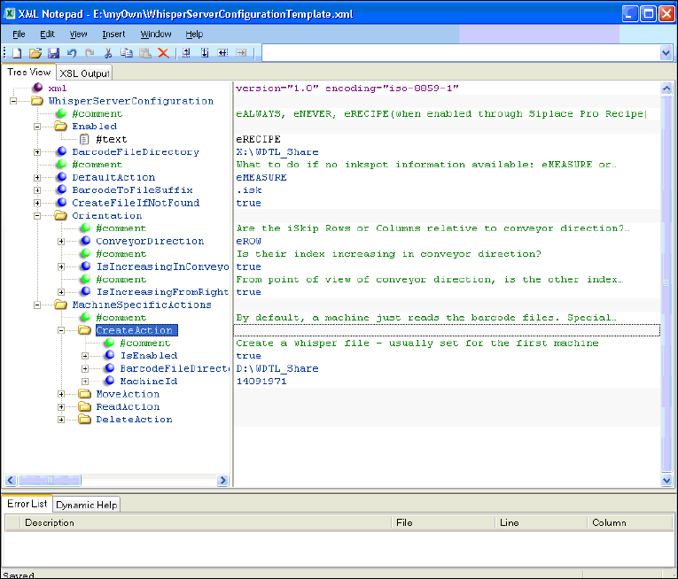The image size is (678, 579).
Task: Click the New document toolbar icon
Action: [17, 53]
